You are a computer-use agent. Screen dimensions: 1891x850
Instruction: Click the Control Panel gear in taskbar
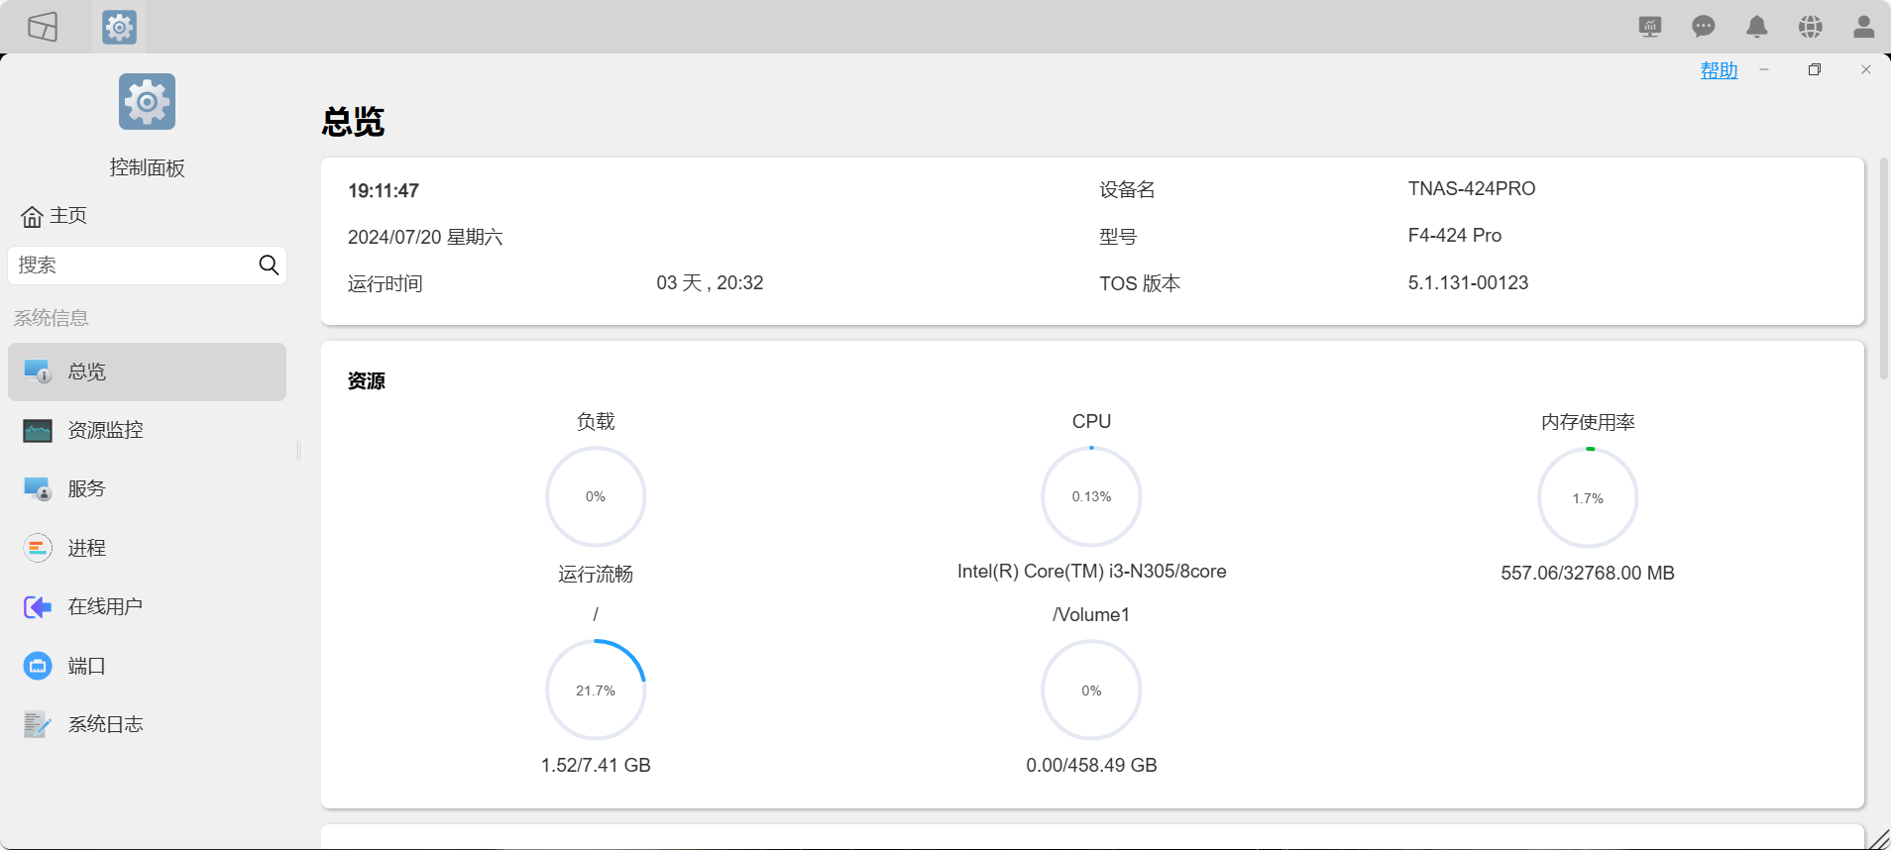[119, 27]
